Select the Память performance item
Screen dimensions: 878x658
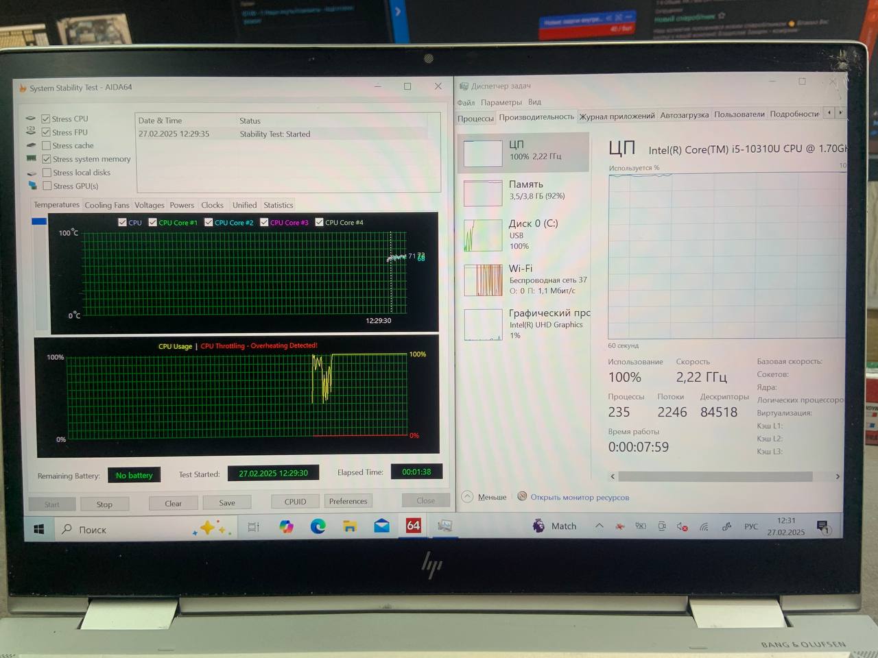[x=523, y=192]
